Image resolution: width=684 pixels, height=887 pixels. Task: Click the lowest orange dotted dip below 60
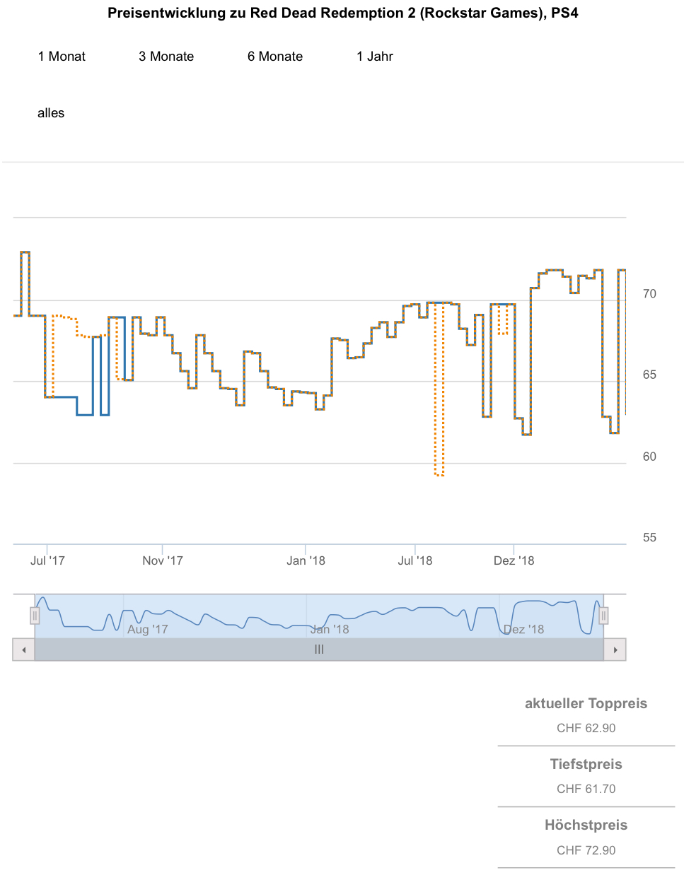(x=439, y=475)
